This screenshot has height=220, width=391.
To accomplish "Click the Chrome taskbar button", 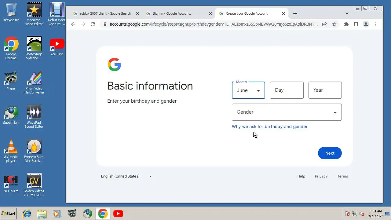I will click(103, 214).
